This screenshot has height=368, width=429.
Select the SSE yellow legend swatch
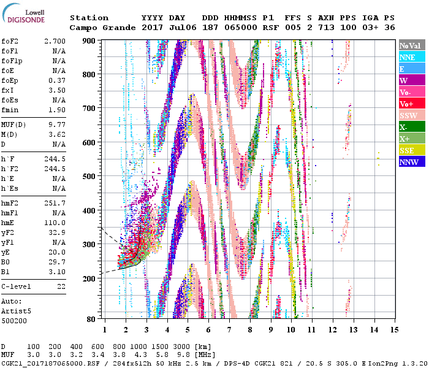411,150
